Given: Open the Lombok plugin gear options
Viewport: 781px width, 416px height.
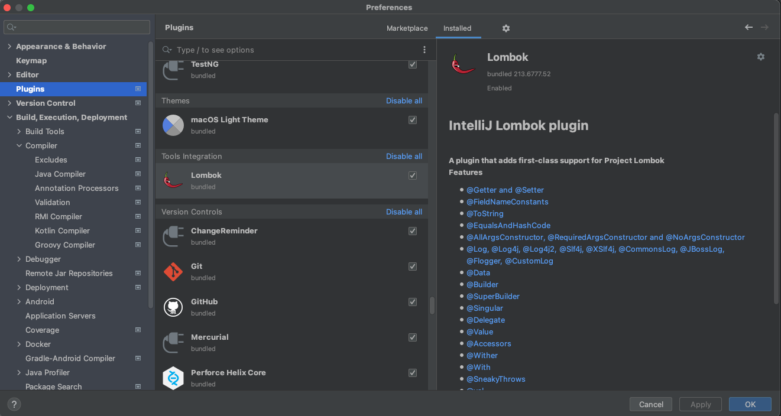Looking at the screenshot, I should (761, 57).
